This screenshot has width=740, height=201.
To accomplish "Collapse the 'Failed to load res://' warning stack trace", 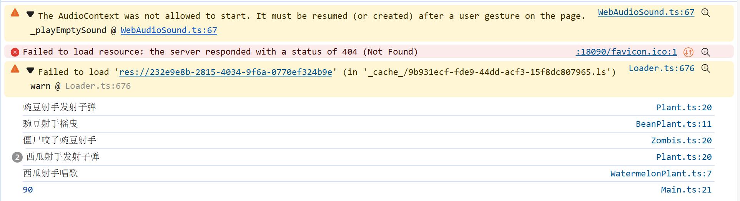I will click(30, 71).
